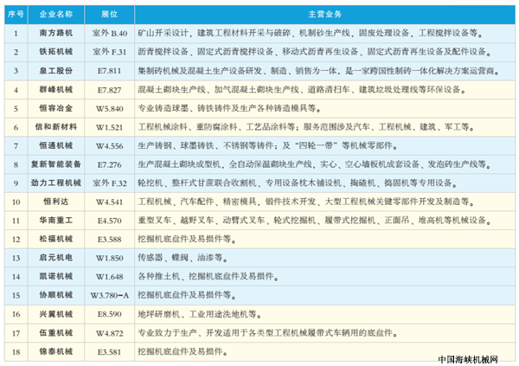Select company name 南方路机
The image size is (519, 366).
pyautogui.click(x=56, y=33)
